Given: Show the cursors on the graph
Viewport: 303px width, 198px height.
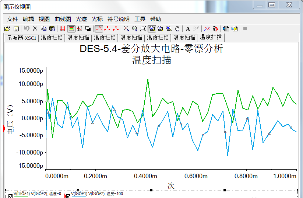Looking at the screenshot, I should [80, 29].
